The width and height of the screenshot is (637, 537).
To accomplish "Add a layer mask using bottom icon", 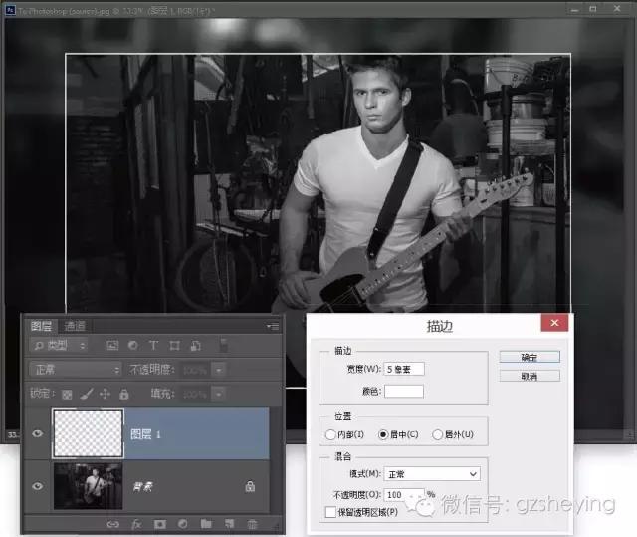I will click(158, 523).
